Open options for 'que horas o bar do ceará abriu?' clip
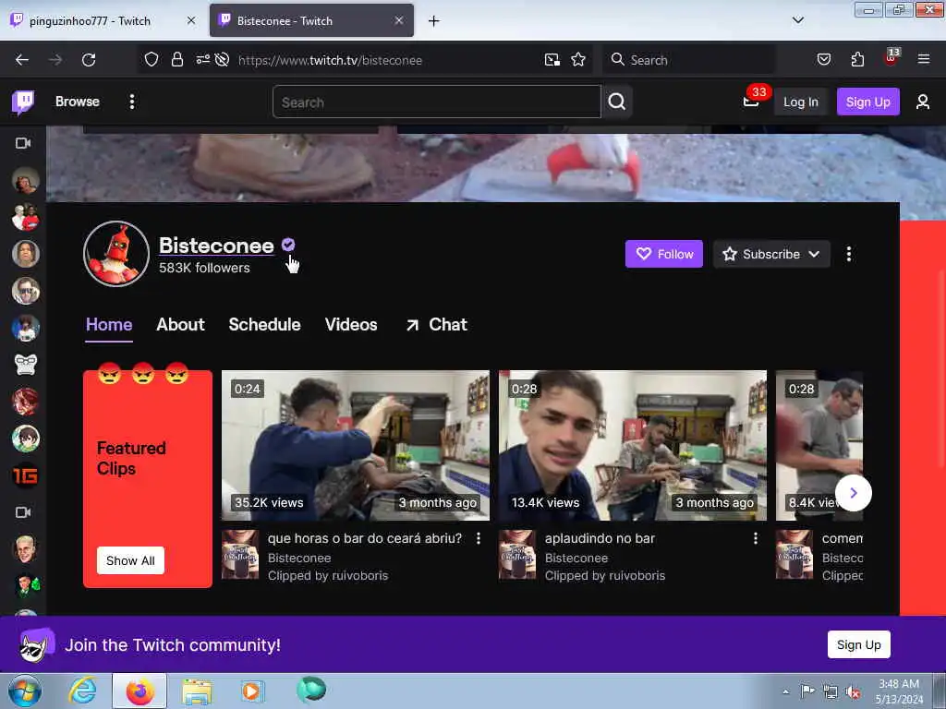The image size is (946, 709). click(479, 538)
